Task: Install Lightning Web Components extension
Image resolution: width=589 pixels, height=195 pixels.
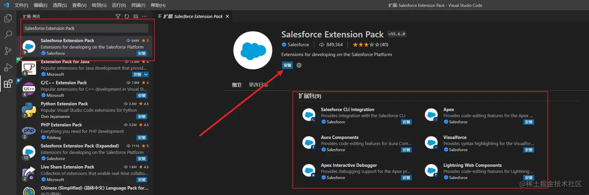Action: (529, 178)
